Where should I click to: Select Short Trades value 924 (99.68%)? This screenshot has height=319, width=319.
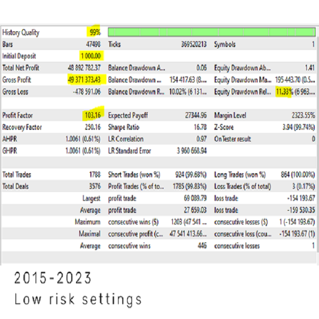(191, 174)
